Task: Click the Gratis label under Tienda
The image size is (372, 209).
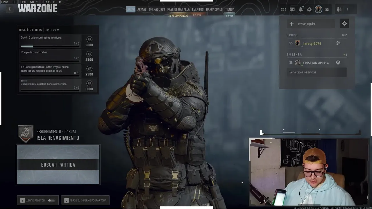Action: [x=230, y=16]
